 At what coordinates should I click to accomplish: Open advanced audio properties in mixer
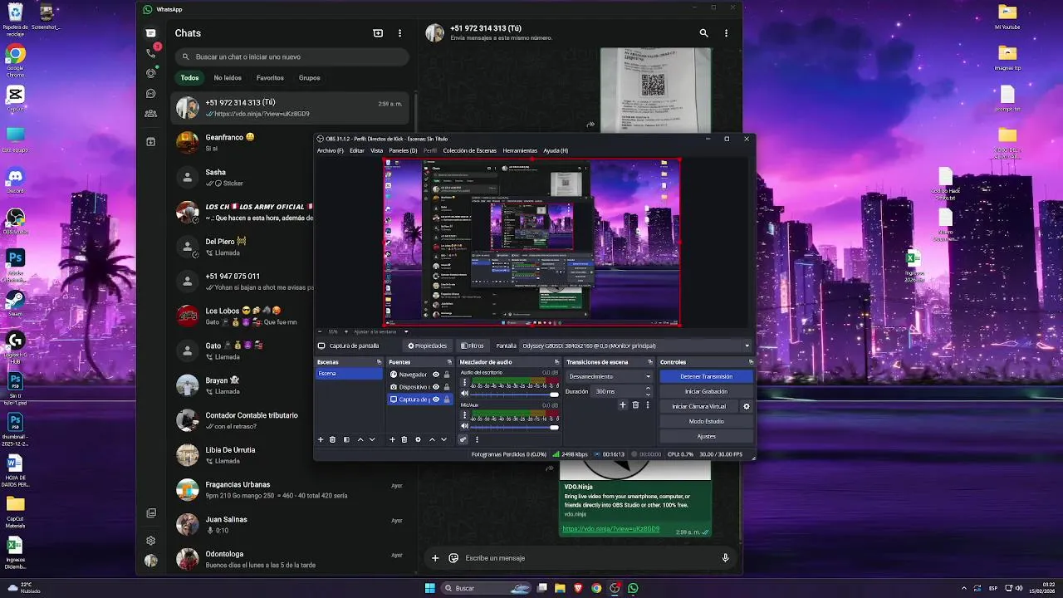(463, 439)
